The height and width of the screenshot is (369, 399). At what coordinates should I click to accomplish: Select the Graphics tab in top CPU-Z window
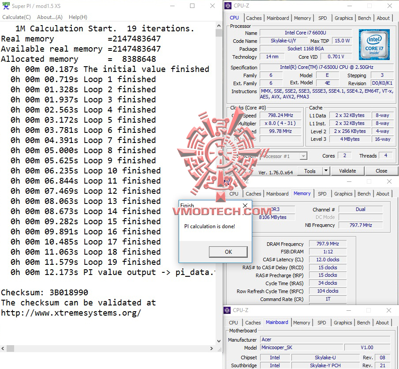tap(344, 18)
